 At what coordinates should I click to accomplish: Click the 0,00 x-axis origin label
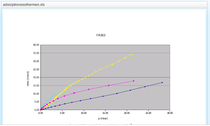40,113
